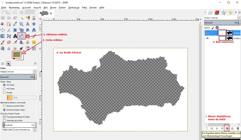Switch to the Channels dock tab
The width and height of the screenshot is (241, 140).
coord(217,13)
